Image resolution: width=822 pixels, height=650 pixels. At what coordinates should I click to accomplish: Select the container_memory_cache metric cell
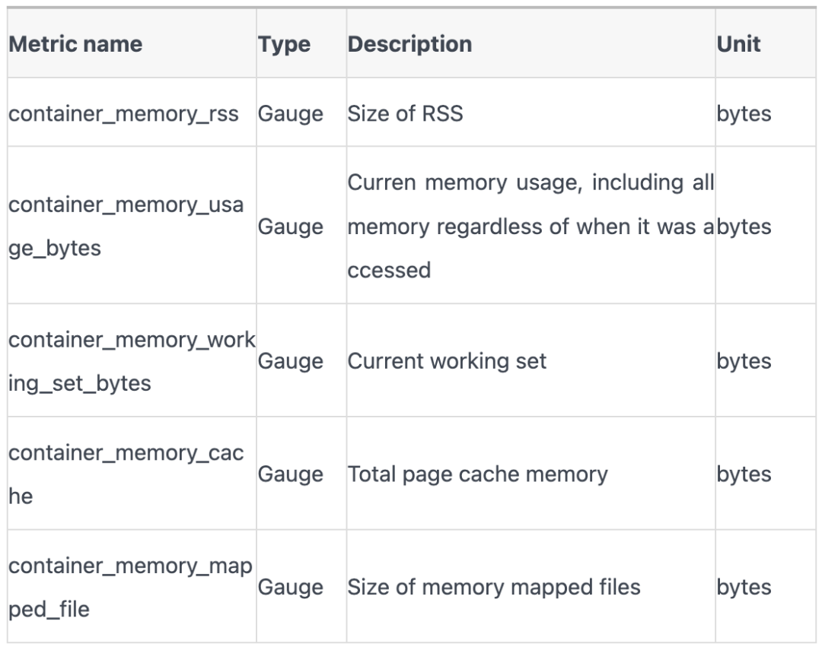pyautogui.click(x=126, y=474)
